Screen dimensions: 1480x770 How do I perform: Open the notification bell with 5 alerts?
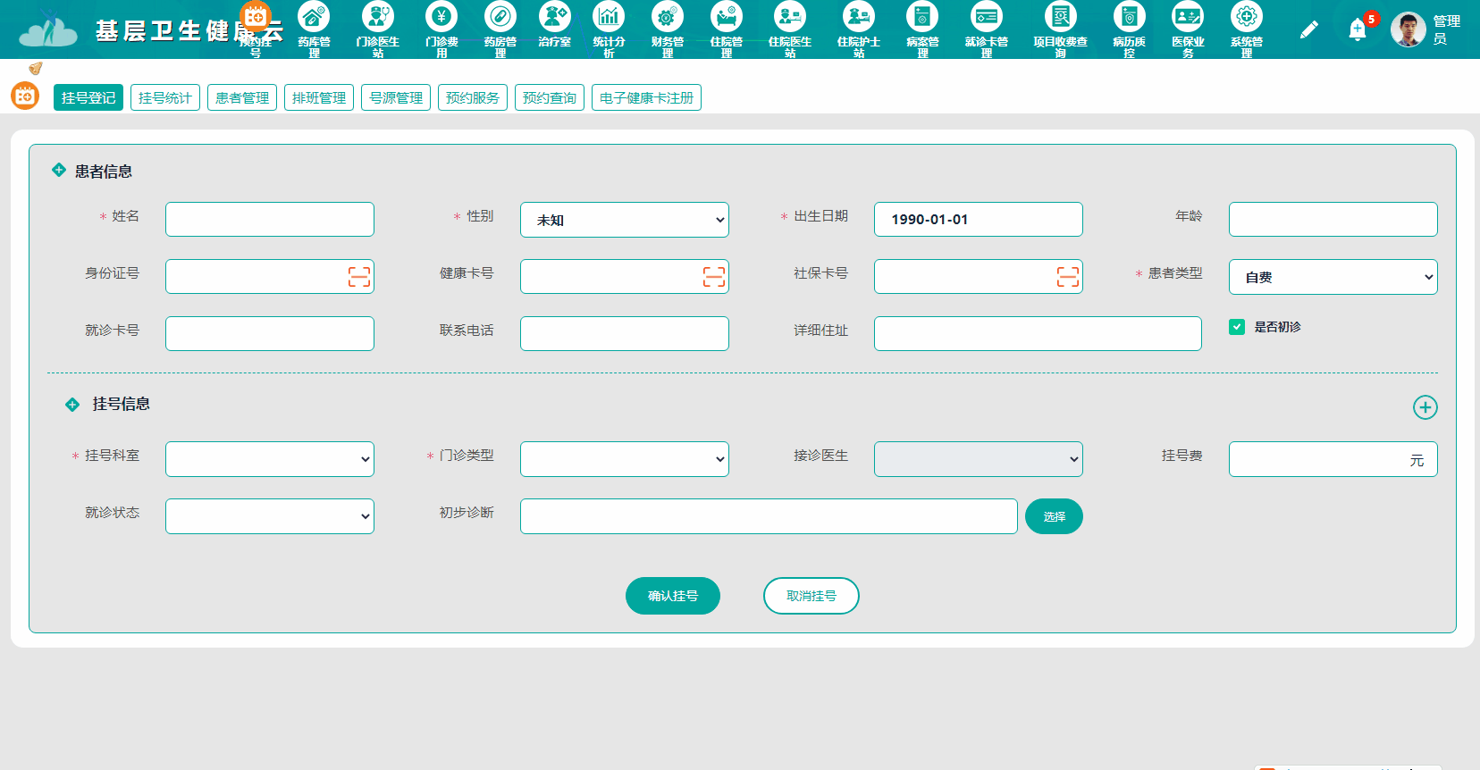[x=1358, y=30]
